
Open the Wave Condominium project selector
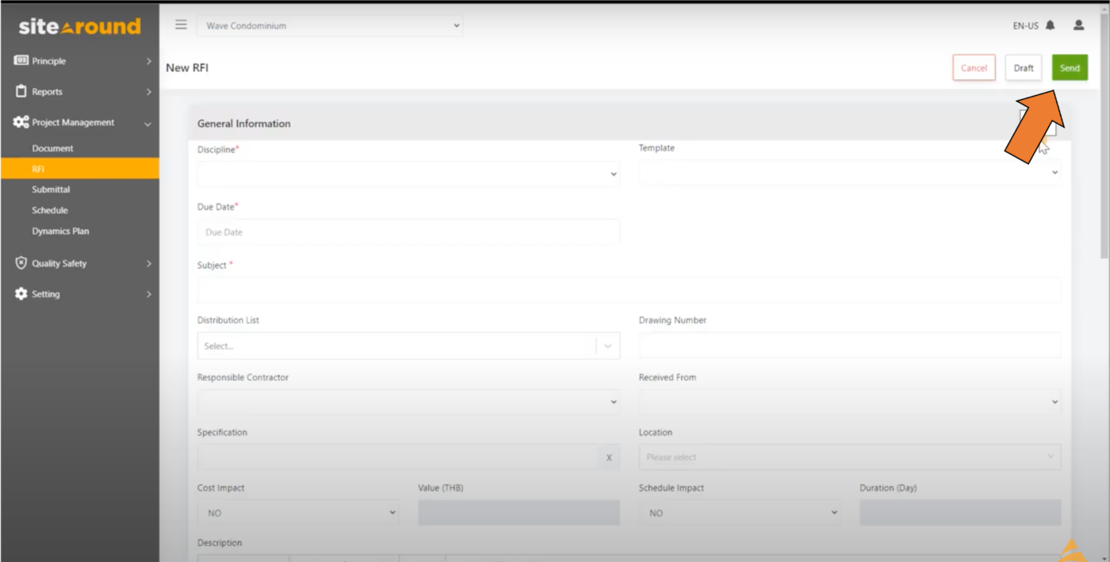330,25
